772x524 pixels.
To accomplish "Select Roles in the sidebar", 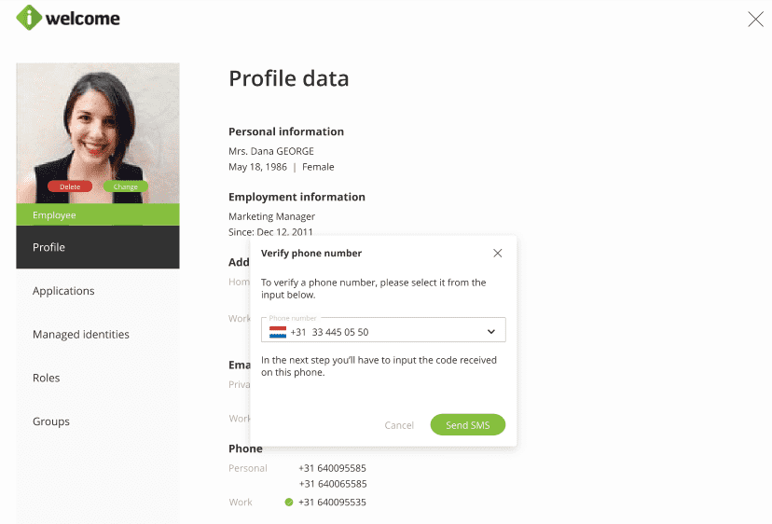I will [47, 378].
